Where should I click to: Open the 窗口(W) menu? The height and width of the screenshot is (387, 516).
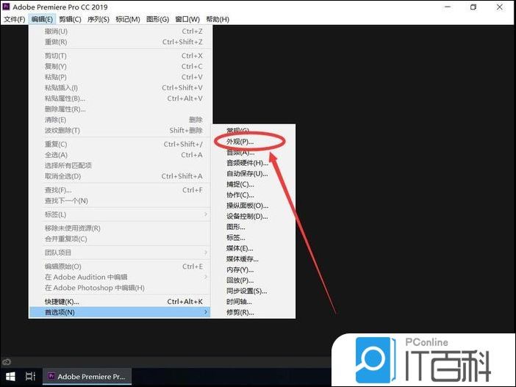pos(187,19)
